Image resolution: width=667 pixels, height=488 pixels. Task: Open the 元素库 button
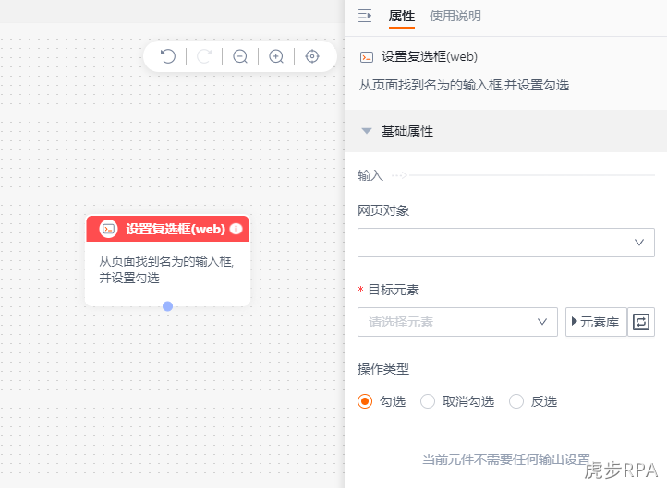[x=596, y=322]
